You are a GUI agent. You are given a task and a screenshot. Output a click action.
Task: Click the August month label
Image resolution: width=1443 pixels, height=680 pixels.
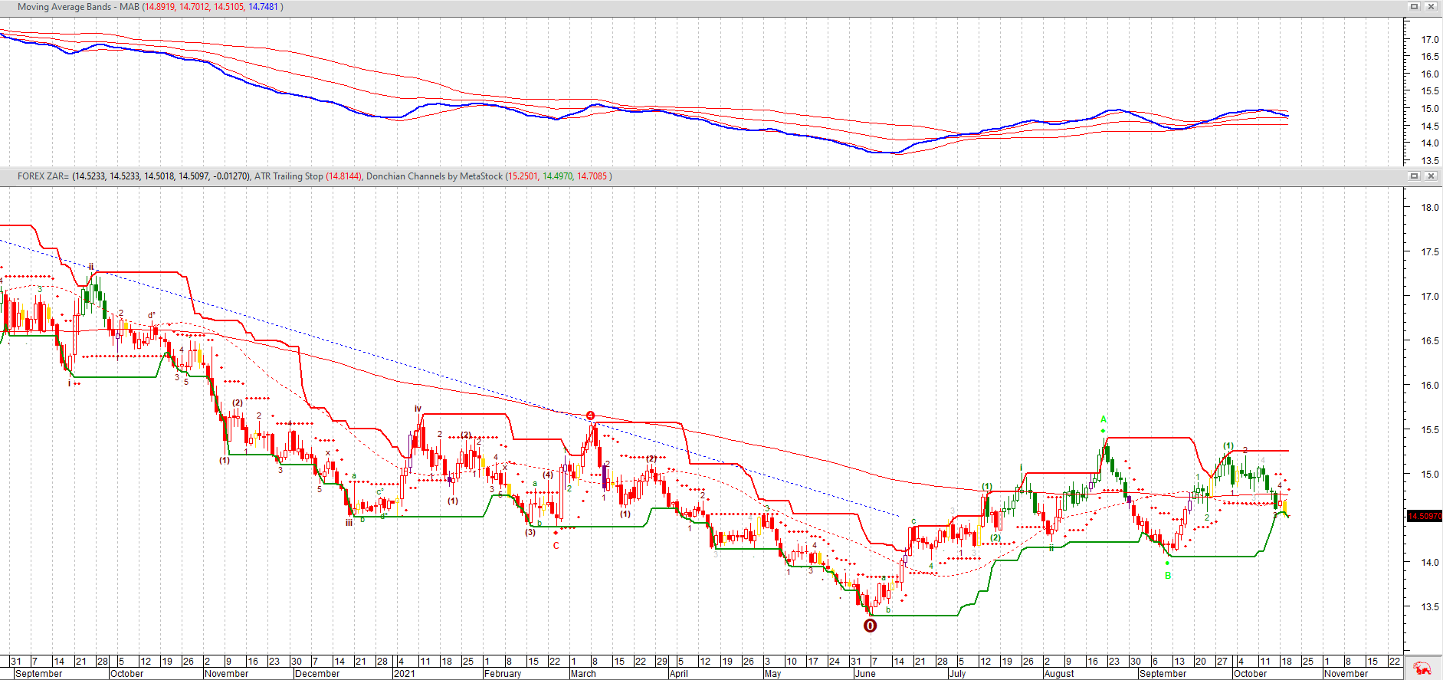1059,674
